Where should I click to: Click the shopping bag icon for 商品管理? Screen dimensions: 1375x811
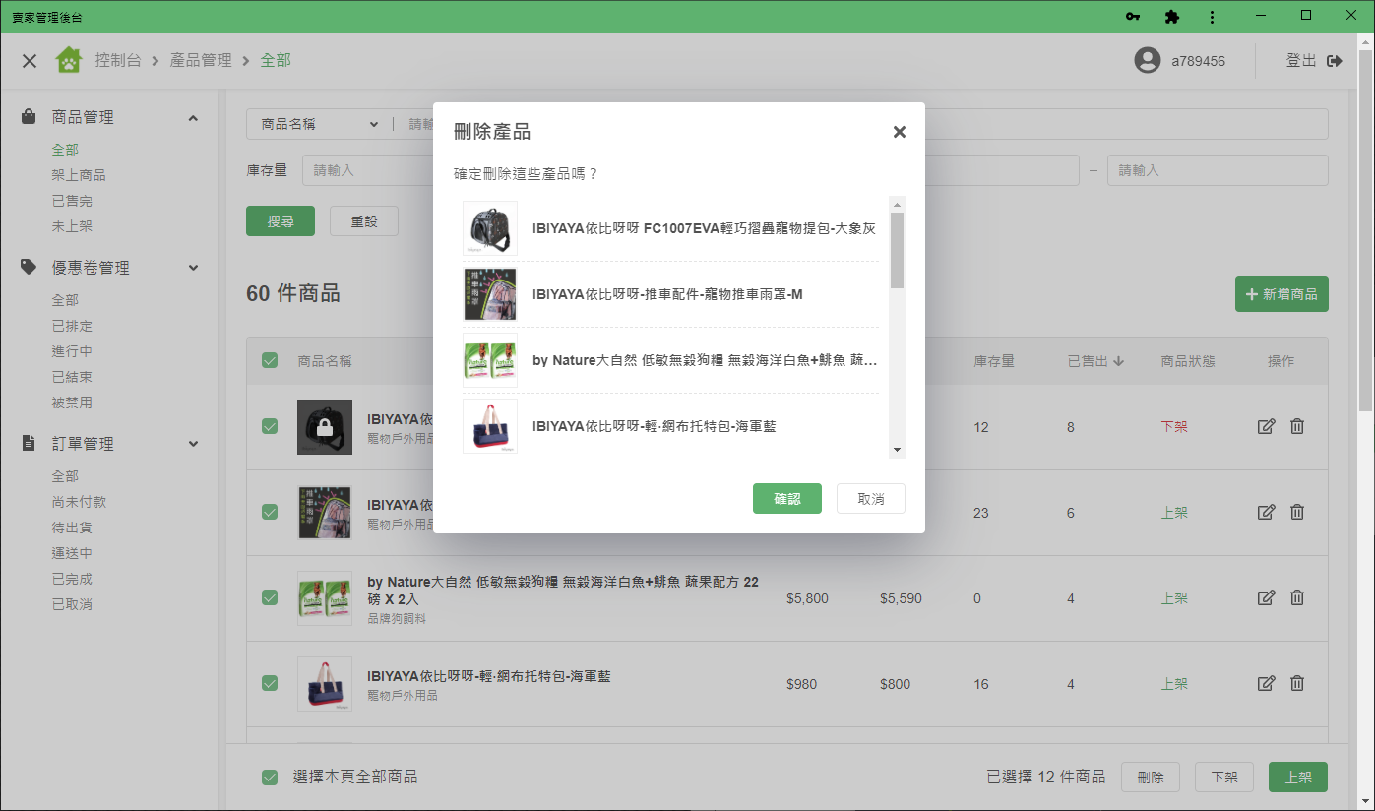coord(30,116)
